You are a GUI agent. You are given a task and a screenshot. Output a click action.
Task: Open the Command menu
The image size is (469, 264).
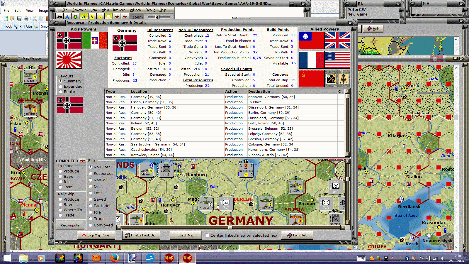click(79, 10)
